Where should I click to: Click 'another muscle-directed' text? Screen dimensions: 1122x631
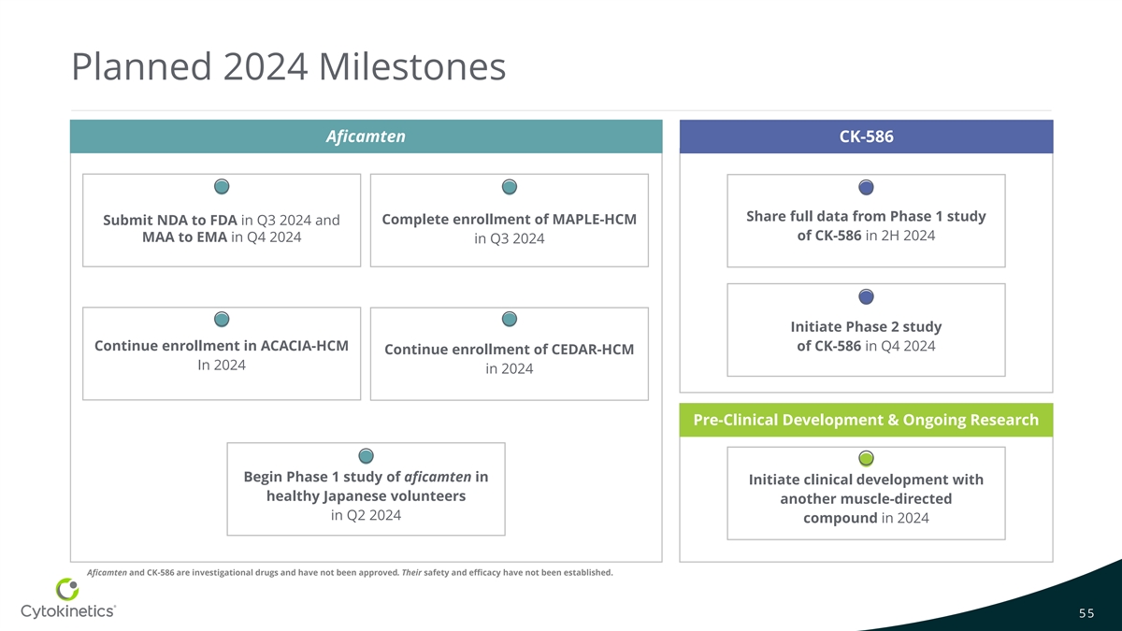(x=866, y=499)
